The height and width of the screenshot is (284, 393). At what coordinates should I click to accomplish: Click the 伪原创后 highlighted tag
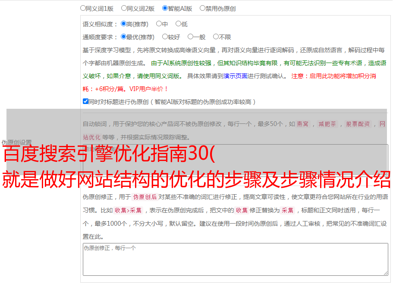coord(145,197)
